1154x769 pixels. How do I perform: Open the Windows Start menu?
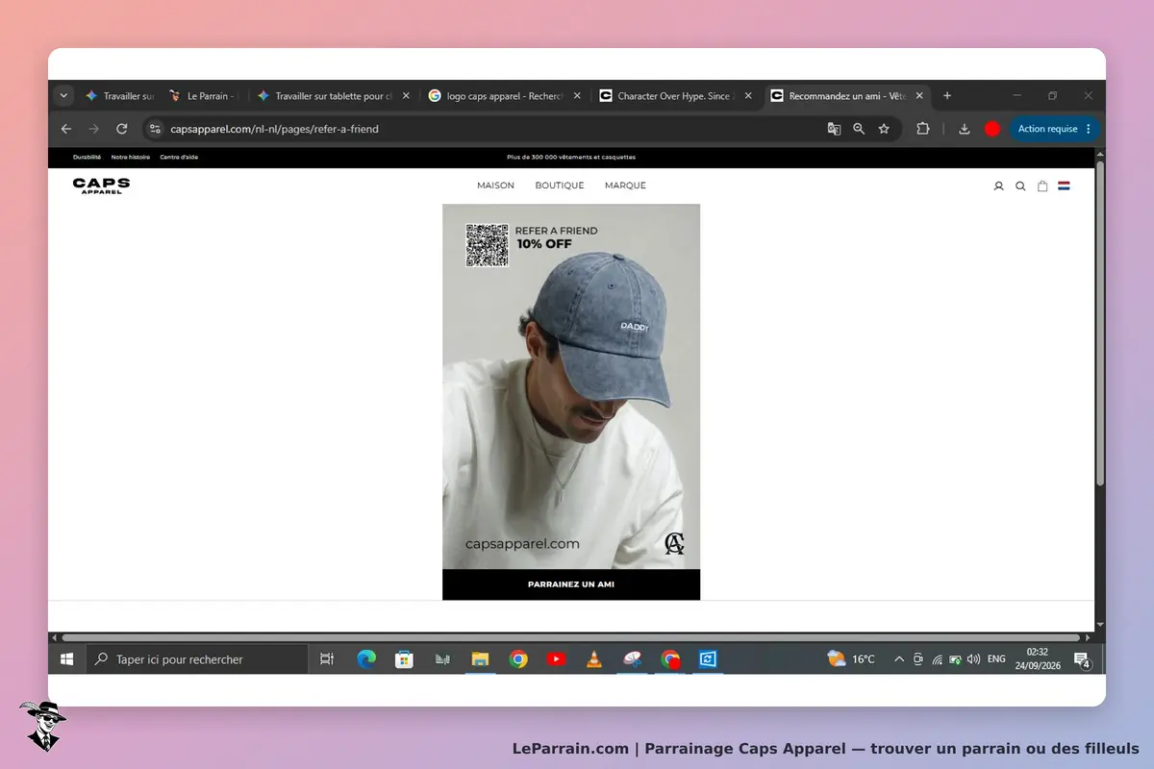[x=66, y=659]
